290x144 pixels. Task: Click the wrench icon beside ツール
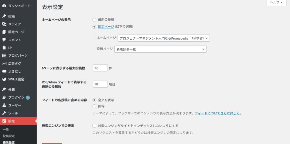point(4,113)
